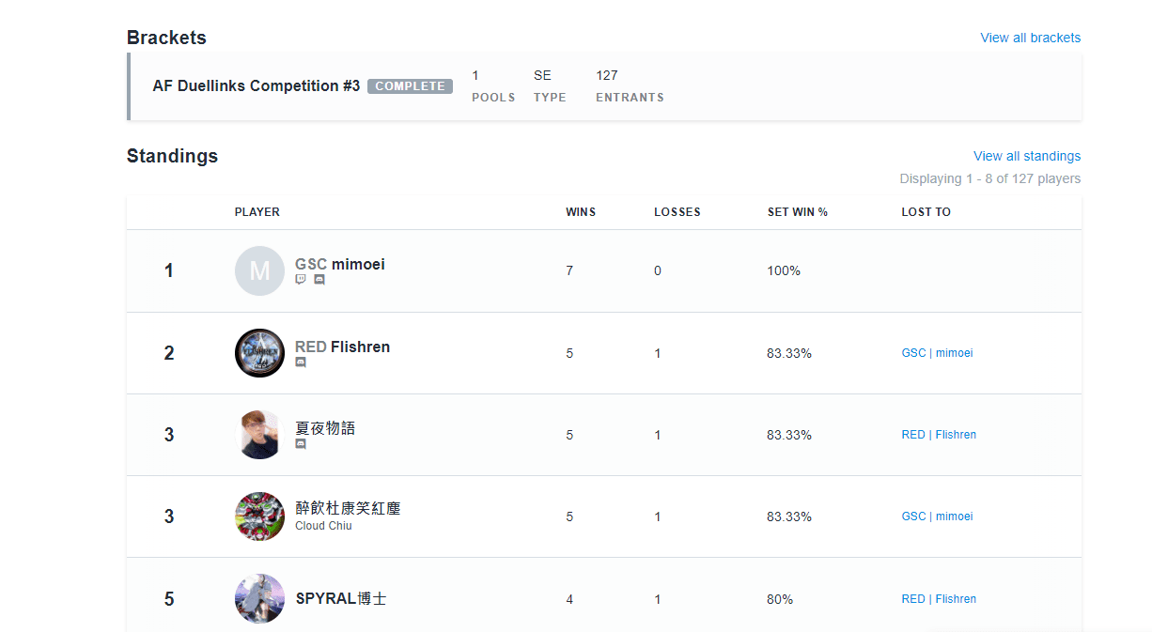Click RED | Flishren in 夏夜物語's row

coord(939,435)
